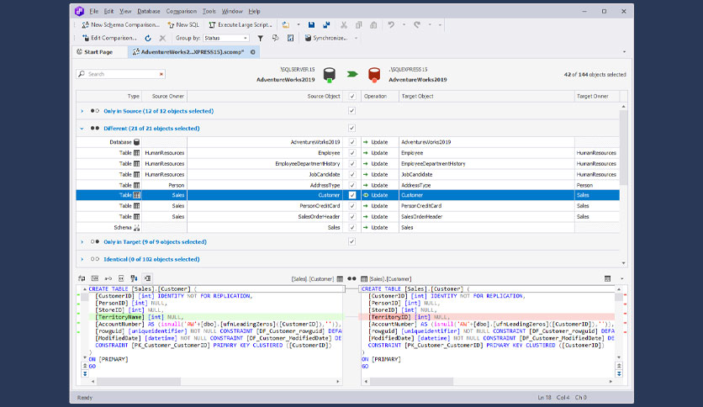Click the Filter funnel icon
This screenshot has width=703, height=407.
(260, 38)
